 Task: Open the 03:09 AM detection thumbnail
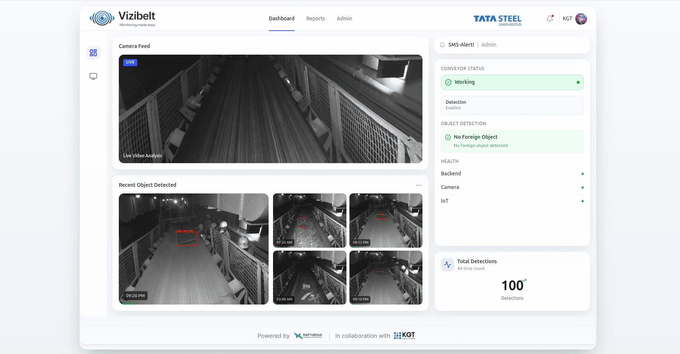click(310, 278)
